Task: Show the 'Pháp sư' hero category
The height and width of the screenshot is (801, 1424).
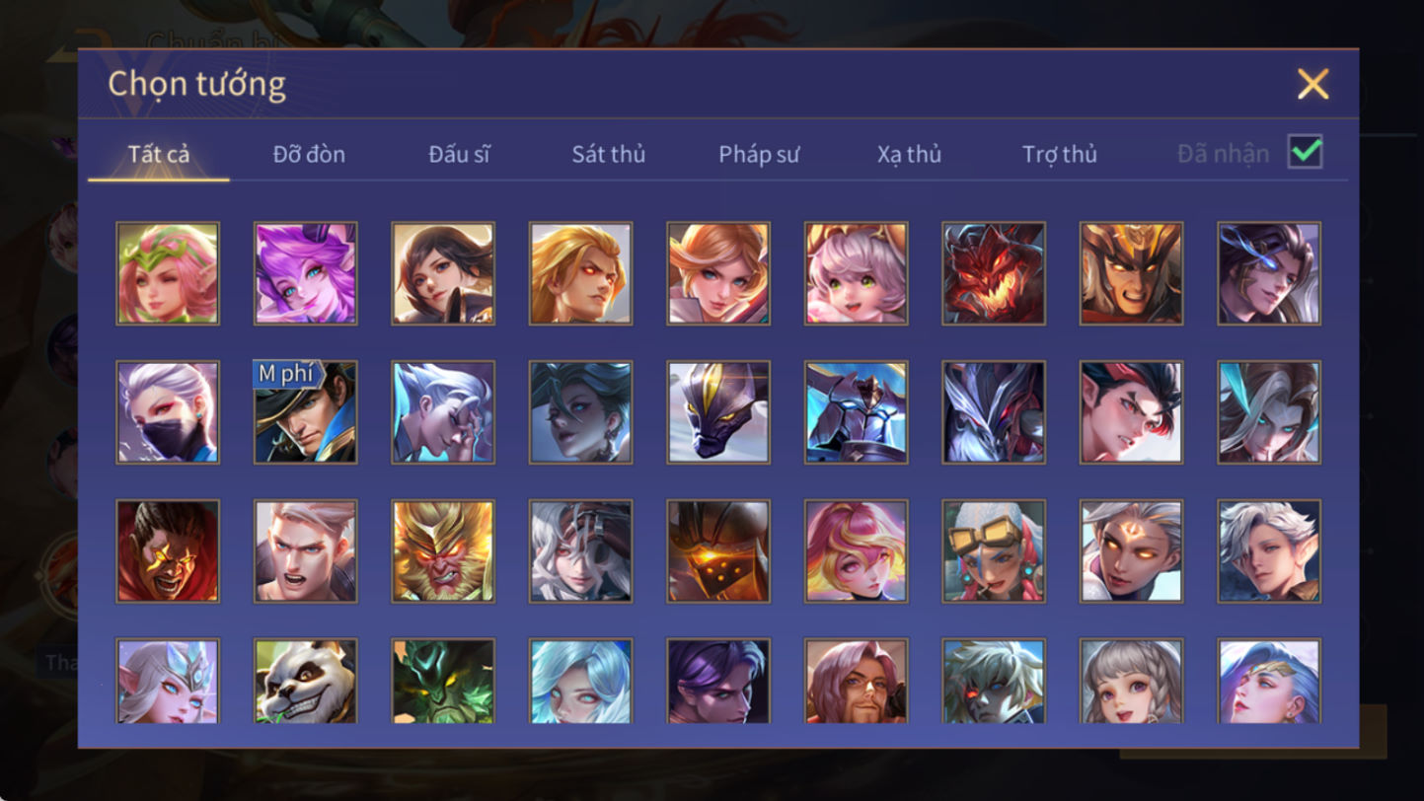Action: click(x=759, y=154)
